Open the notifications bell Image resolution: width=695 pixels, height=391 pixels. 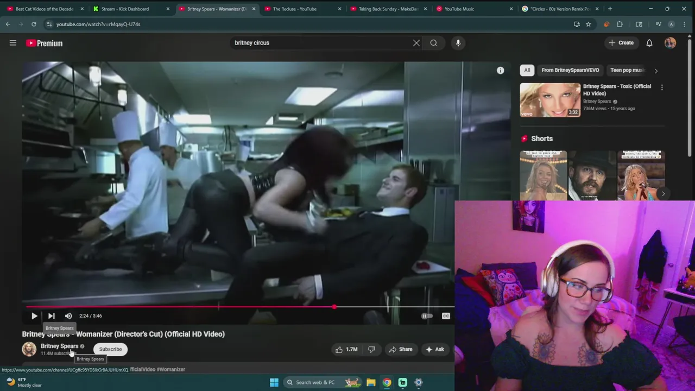click(649, 43)
